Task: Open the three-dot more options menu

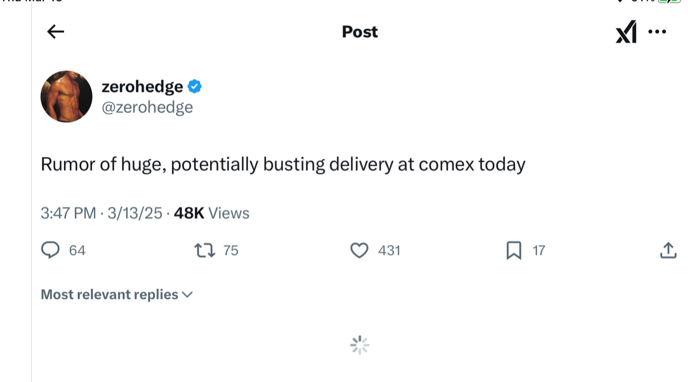Action: (x=657, y=32)
